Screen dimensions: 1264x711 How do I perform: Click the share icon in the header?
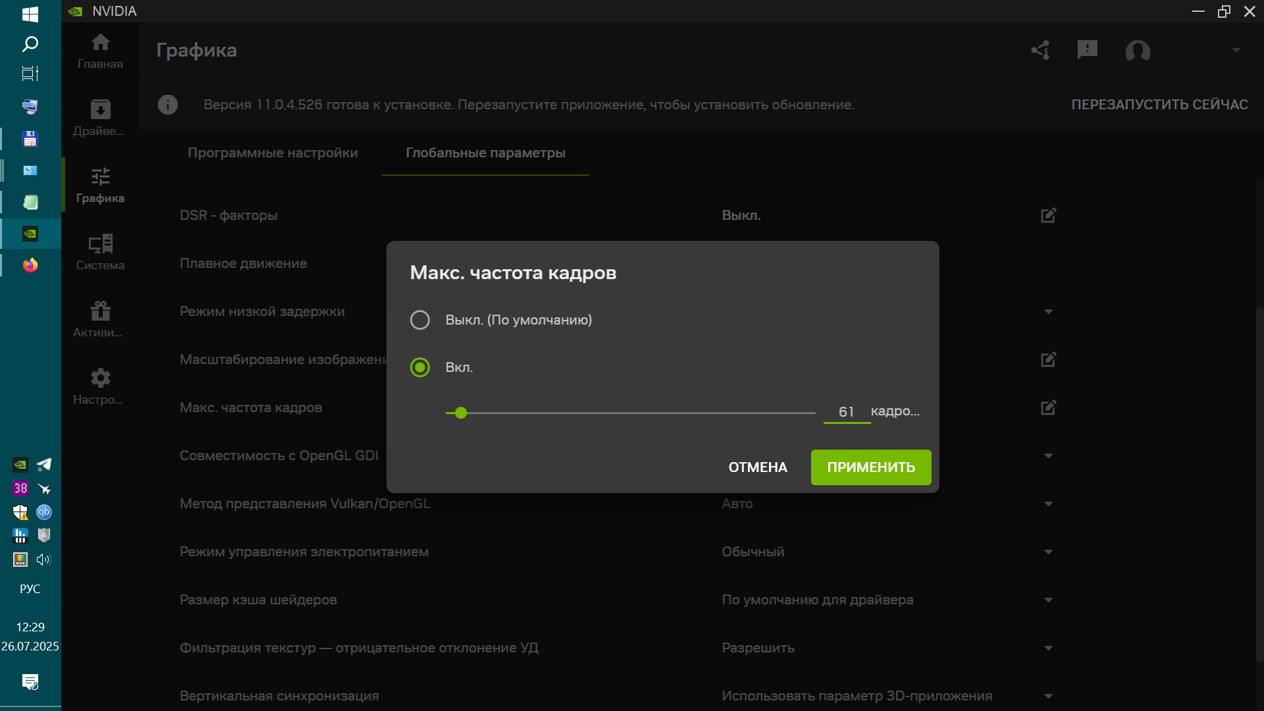(1041, 51)
